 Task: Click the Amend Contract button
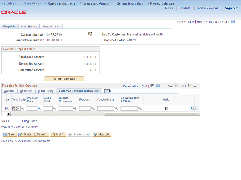click(x=64, y=79)
